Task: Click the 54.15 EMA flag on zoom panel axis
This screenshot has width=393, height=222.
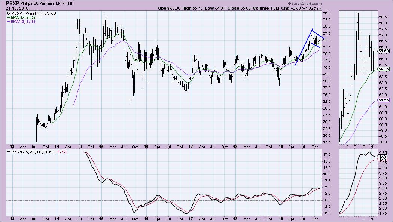Action: pos(384,69)
